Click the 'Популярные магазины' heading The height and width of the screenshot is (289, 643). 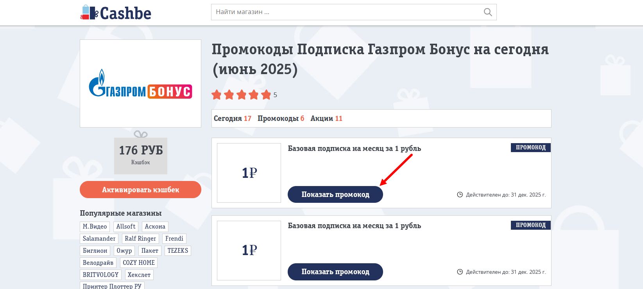pyautogui.click(x=121, y=213)
